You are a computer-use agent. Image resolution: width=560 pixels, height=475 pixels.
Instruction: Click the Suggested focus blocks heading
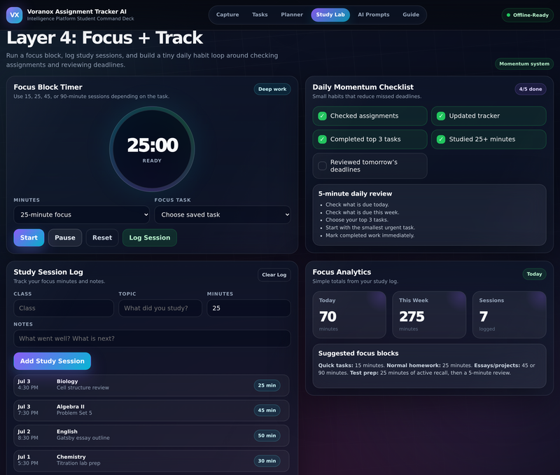[358, 354]
